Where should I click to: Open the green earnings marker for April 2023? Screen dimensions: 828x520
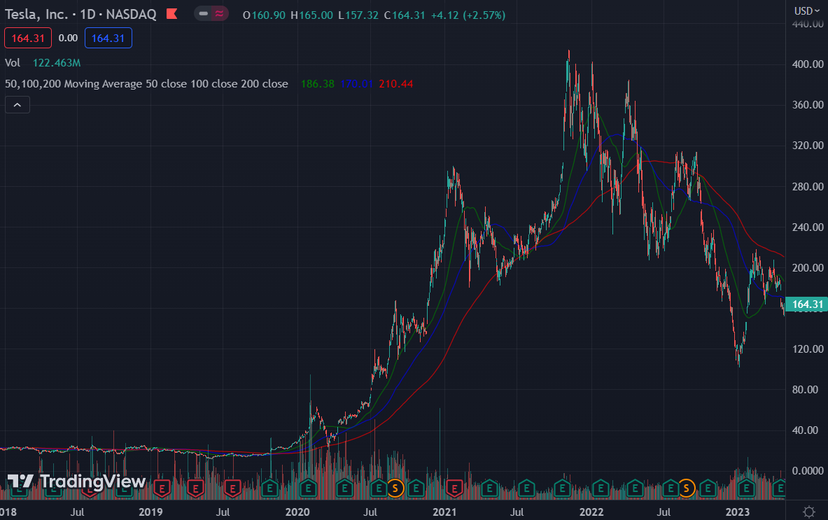pos(779,489)
